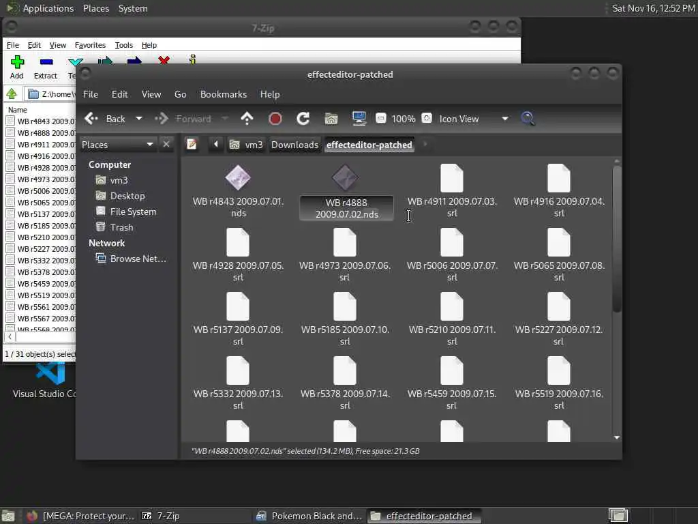Open File menu in effecteditor-patched window
The height and width of the screenshot is (524, 698).
point(91,94)
